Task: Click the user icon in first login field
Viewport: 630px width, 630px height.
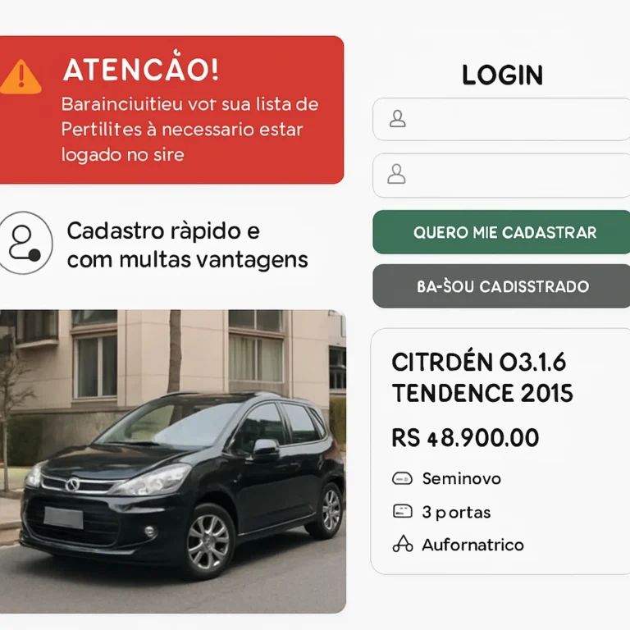Action: coord(397,119)
